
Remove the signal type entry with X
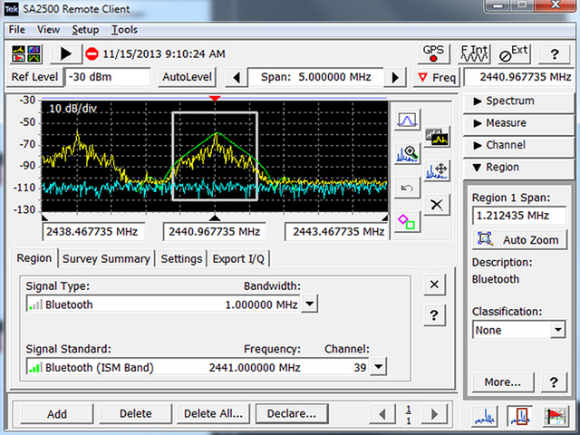coord(434,285)
